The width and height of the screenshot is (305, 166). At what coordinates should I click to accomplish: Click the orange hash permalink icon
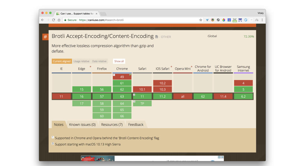45,37
